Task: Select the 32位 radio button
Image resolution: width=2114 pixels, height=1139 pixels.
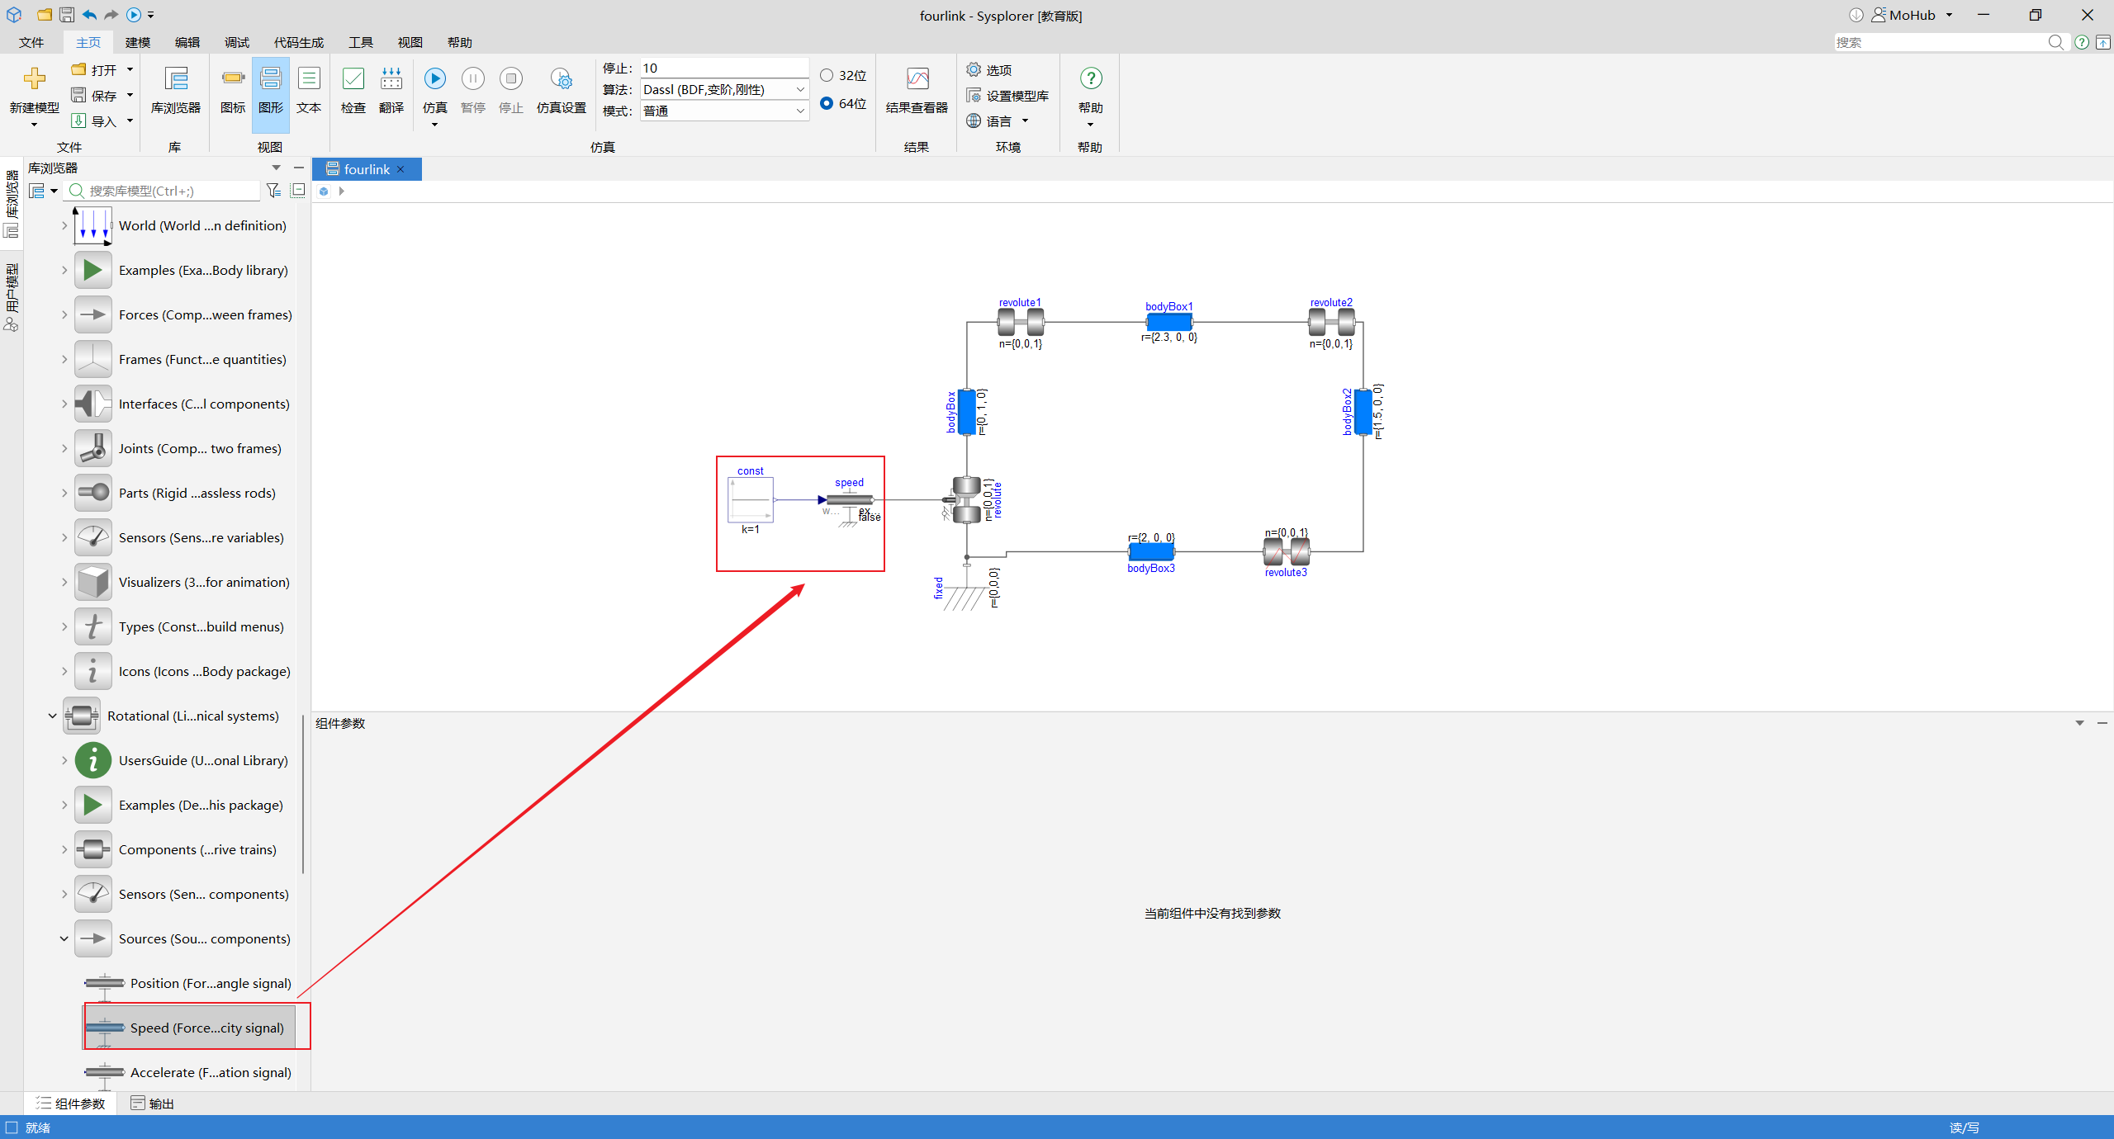Action: click(827, 75)
